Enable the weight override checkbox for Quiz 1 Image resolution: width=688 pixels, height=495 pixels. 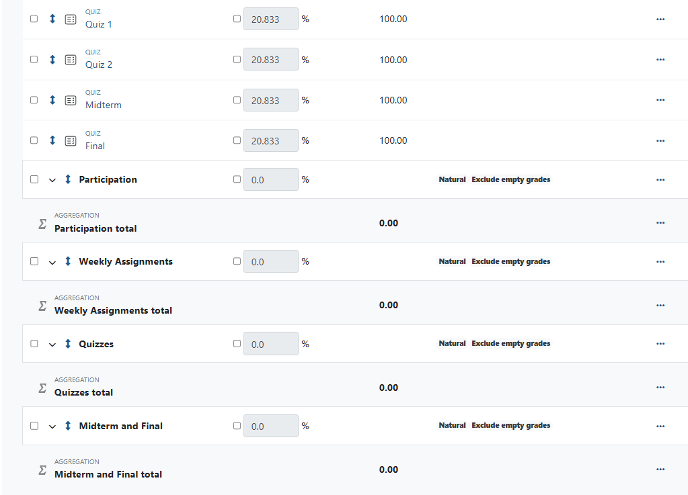pyautogui.click(x=237, y=19)
